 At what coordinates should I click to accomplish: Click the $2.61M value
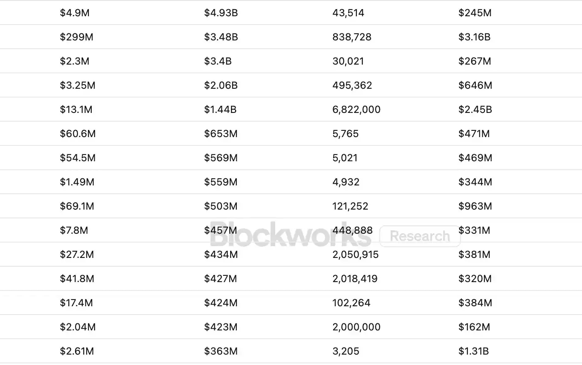coord(77,351)
